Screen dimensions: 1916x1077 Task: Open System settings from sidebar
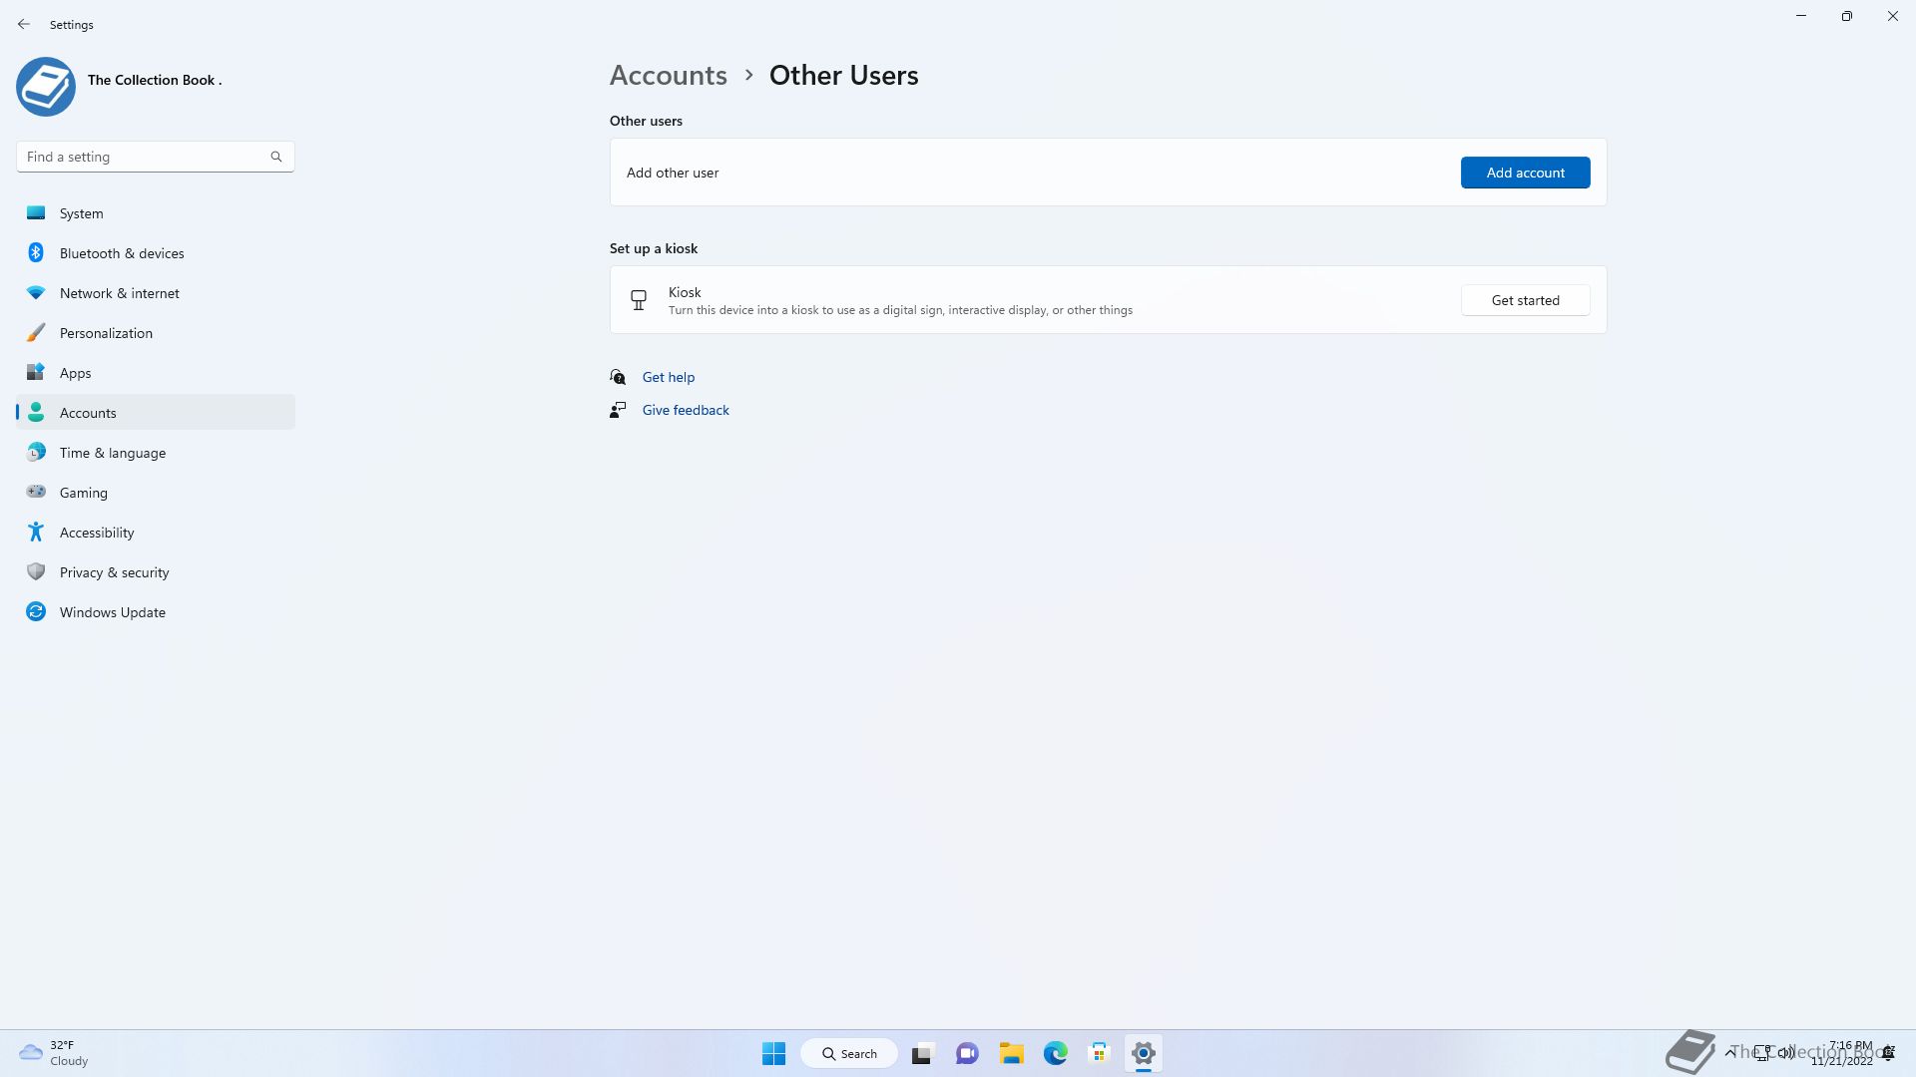[x=156, y=213]
